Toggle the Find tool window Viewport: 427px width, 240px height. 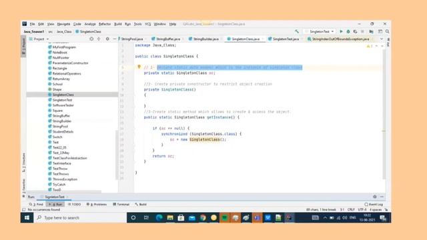coord(36,205)
